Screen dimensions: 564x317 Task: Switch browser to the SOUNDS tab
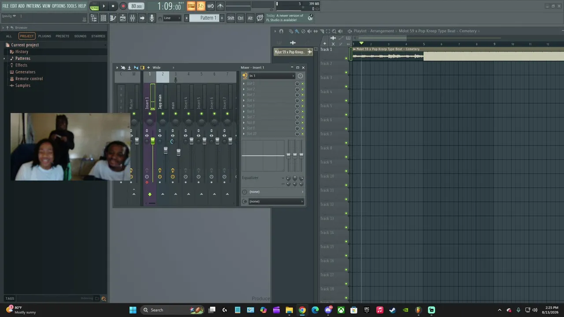click(80, 36)
